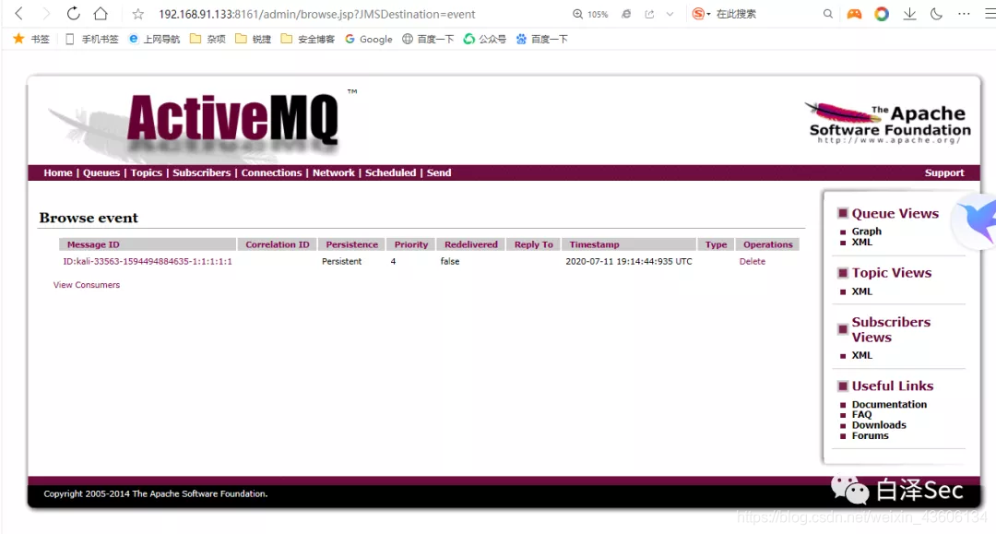Image resolution: width=996 pixels, height=534 pixels.
Task: Open the Connections menu item
Action: (271, 172)
